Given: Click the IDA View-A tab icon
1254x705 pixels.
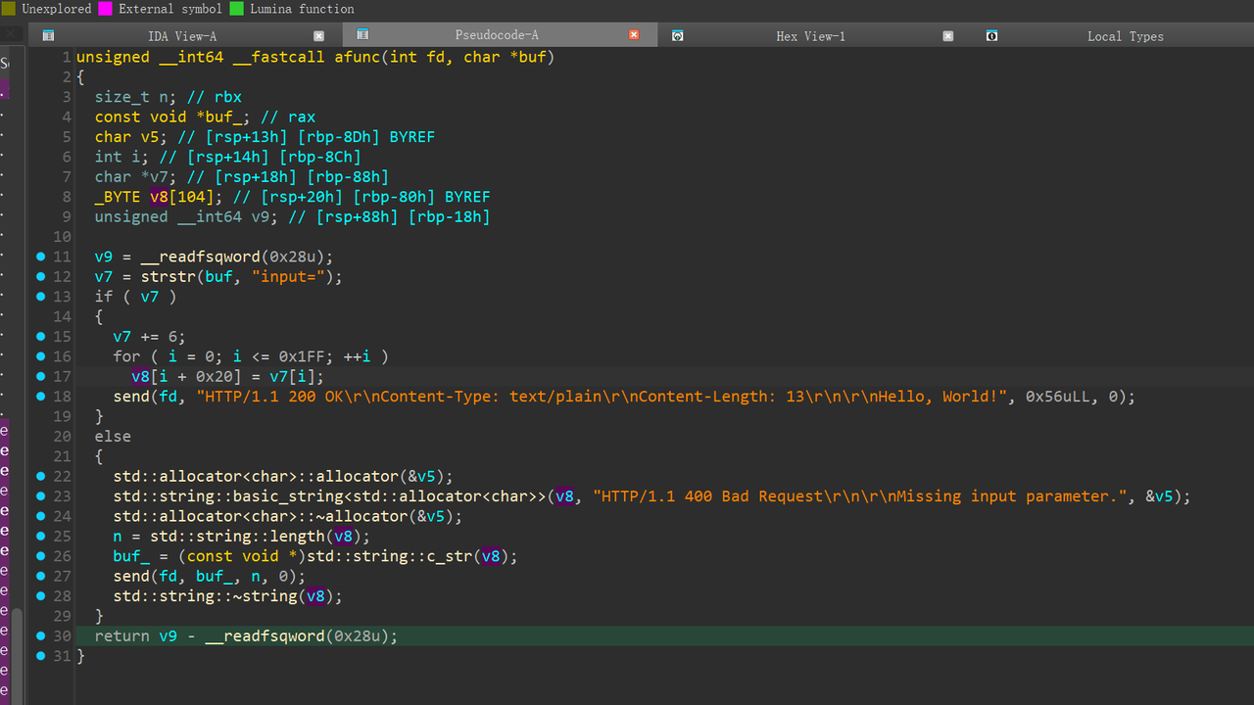Looking at the screenshot, I should 48,35.
